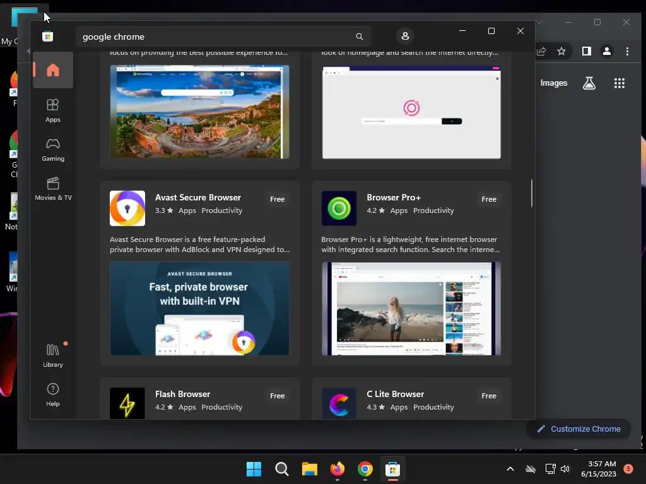Open Firefox from taskbar
646x484 pixels.
point(338,469)
